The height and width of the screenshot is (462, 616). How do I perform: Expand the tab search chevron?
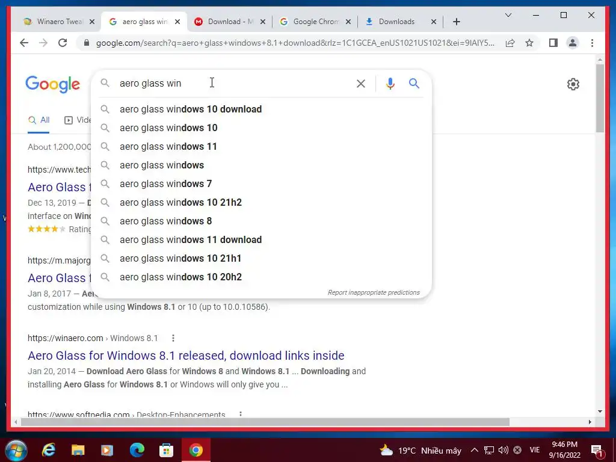pos(508,15)
